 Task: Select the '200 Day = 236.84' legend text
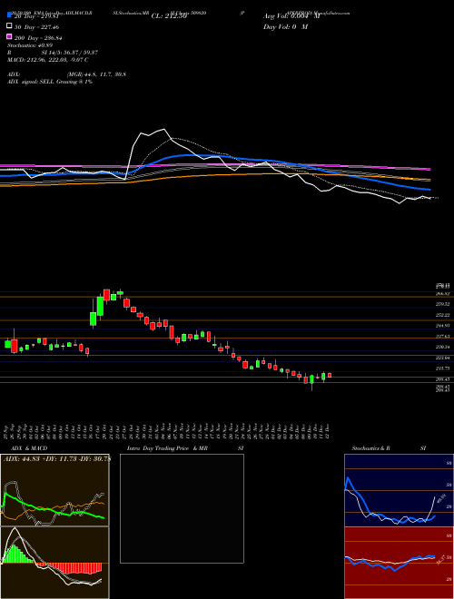39,38
